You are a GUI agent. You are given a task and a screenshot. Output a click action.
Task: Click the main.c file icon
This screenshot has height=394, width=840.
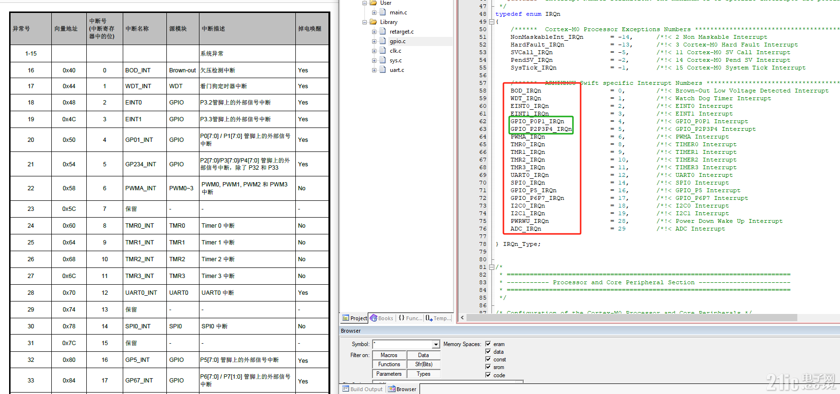383,12
